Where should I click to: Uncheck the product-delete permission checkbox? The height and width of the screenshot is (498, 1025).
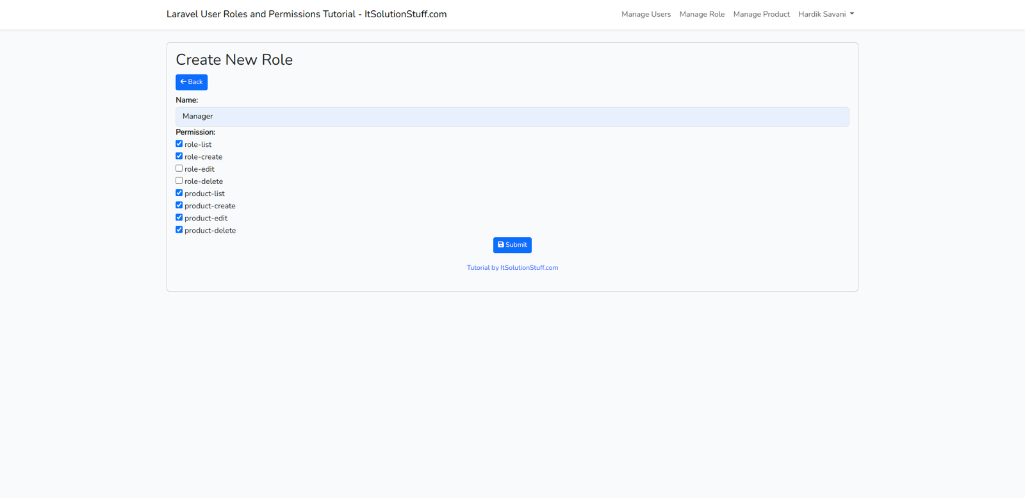pyautogui.click(x=179, y=229)
